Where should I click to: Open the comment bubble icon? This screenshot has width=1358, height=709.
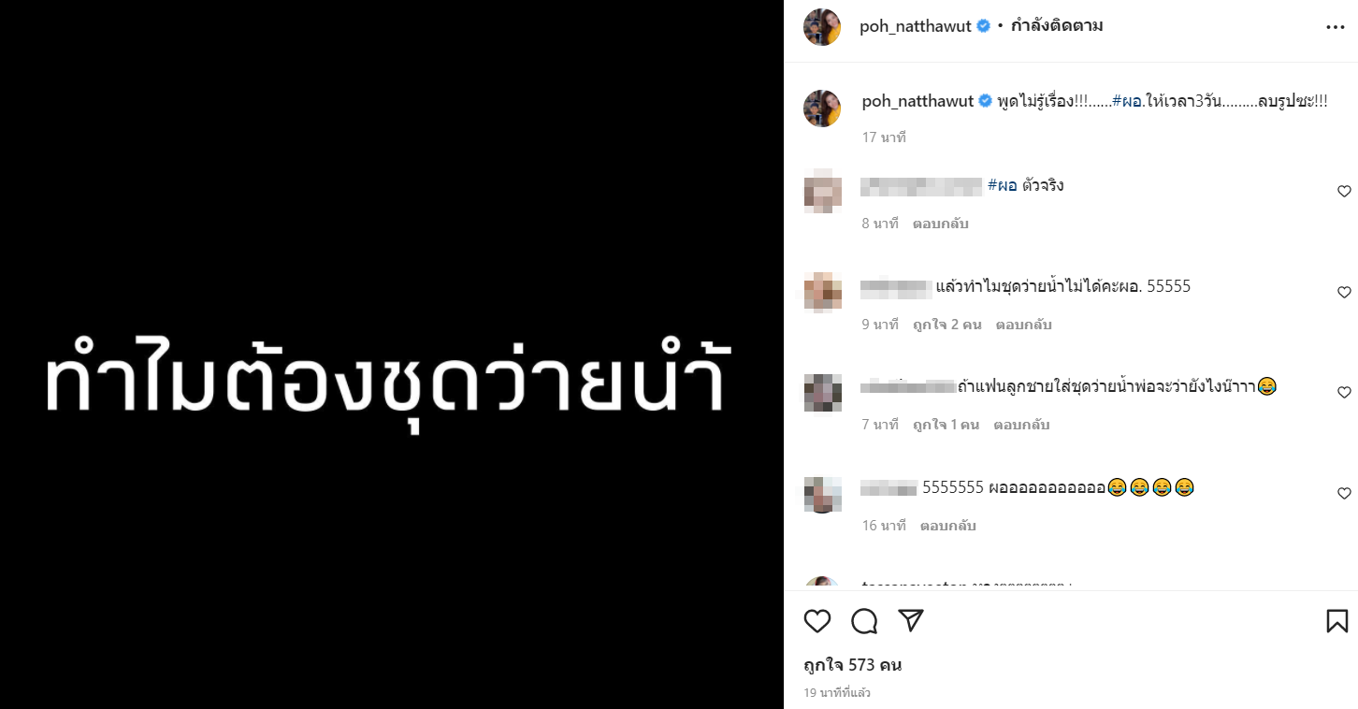pos(864,621)
